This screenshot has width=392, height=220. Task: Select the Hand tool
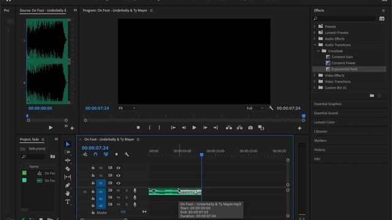point(67,193)
